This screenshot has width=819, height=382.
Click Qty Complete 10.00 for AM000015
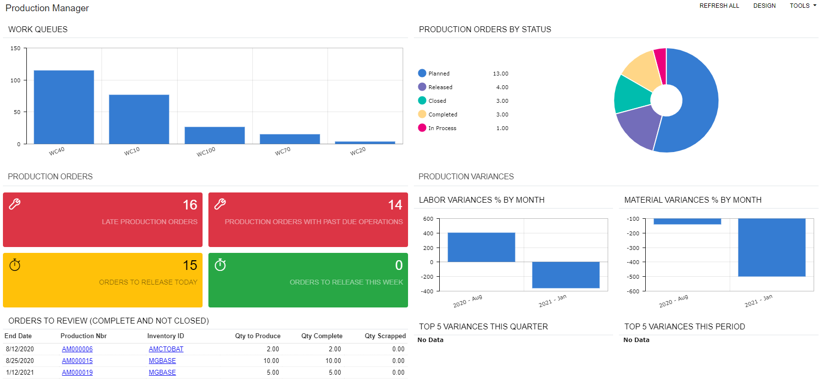click(333, 361)
